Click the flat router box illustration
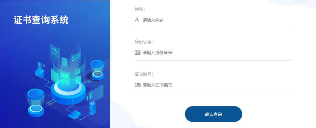316x128 pixels. point(75,115)
